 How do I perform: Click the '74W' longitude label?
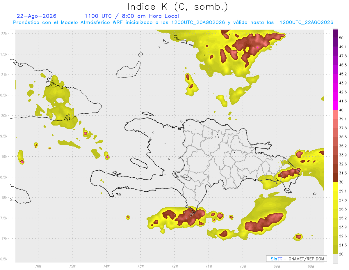(x=106, y=267)
